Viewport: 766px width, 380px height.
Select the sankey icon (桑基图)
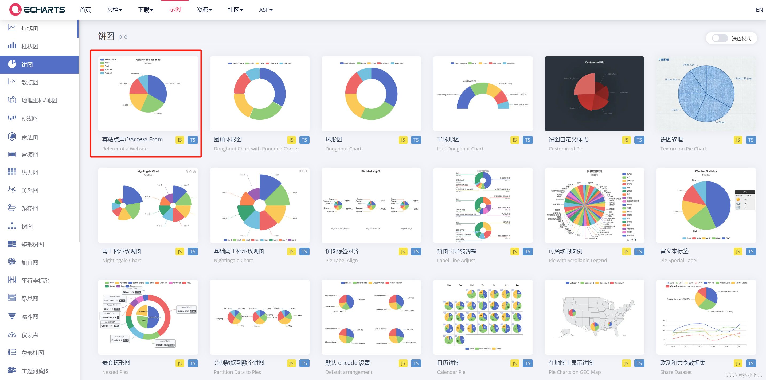pos(12,298)
